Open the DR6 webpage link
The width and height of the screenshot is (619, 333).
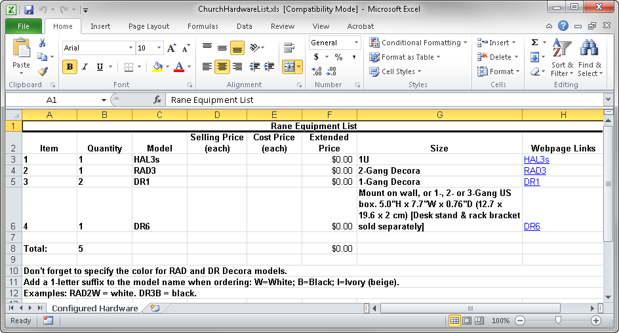tap(532, 226)
